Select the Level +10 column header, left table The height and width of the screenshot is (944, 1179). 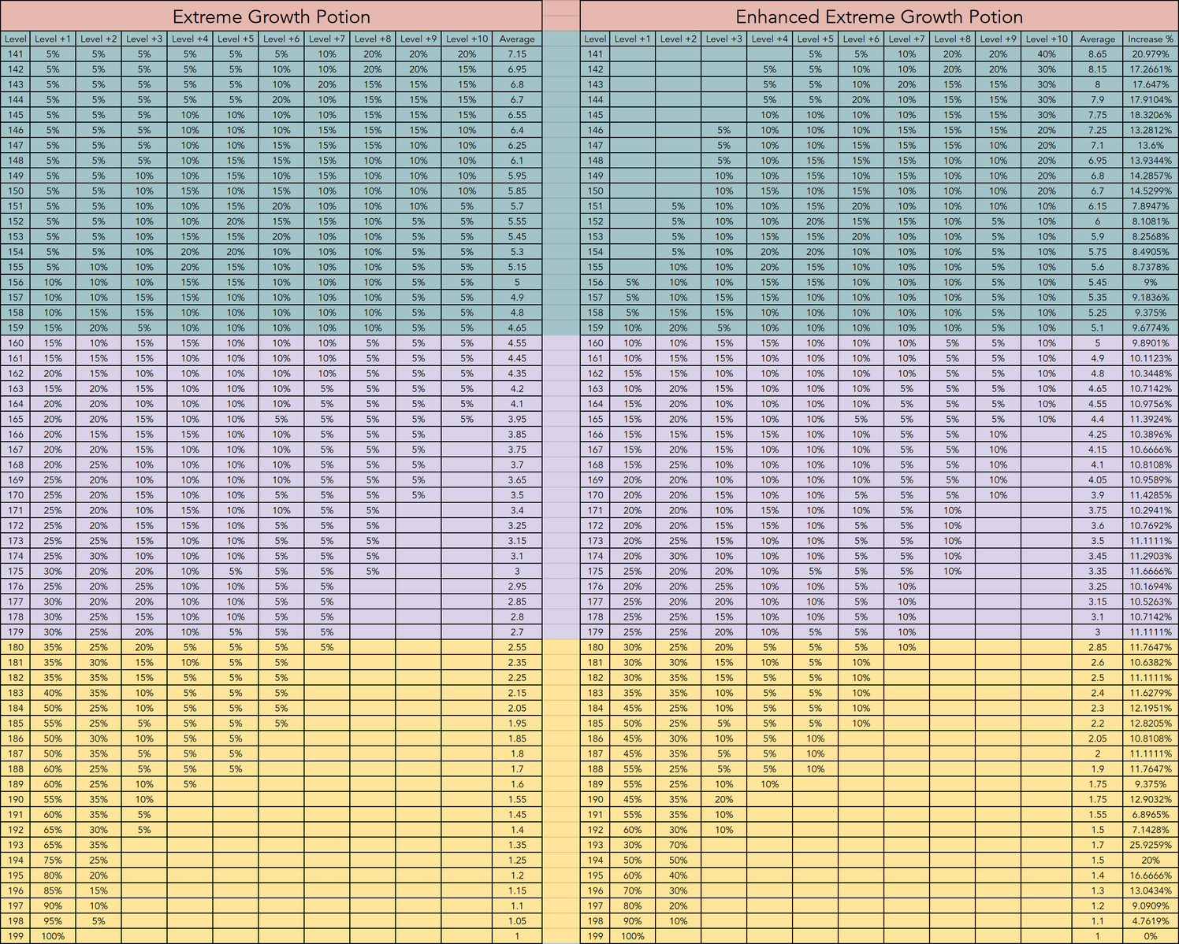pyautogui.click(x=468, y=38)
